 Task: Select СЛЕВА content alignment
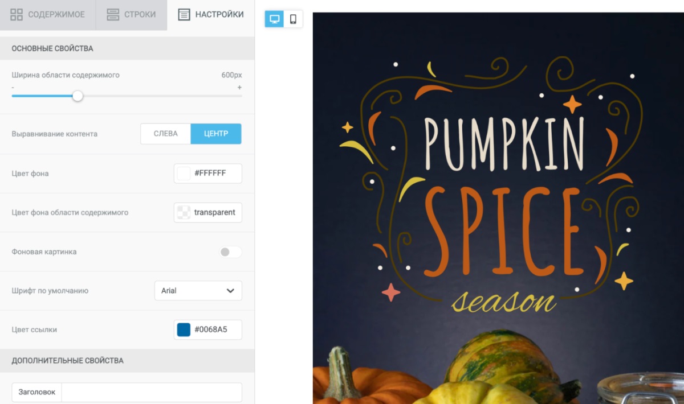click(165, 134)
